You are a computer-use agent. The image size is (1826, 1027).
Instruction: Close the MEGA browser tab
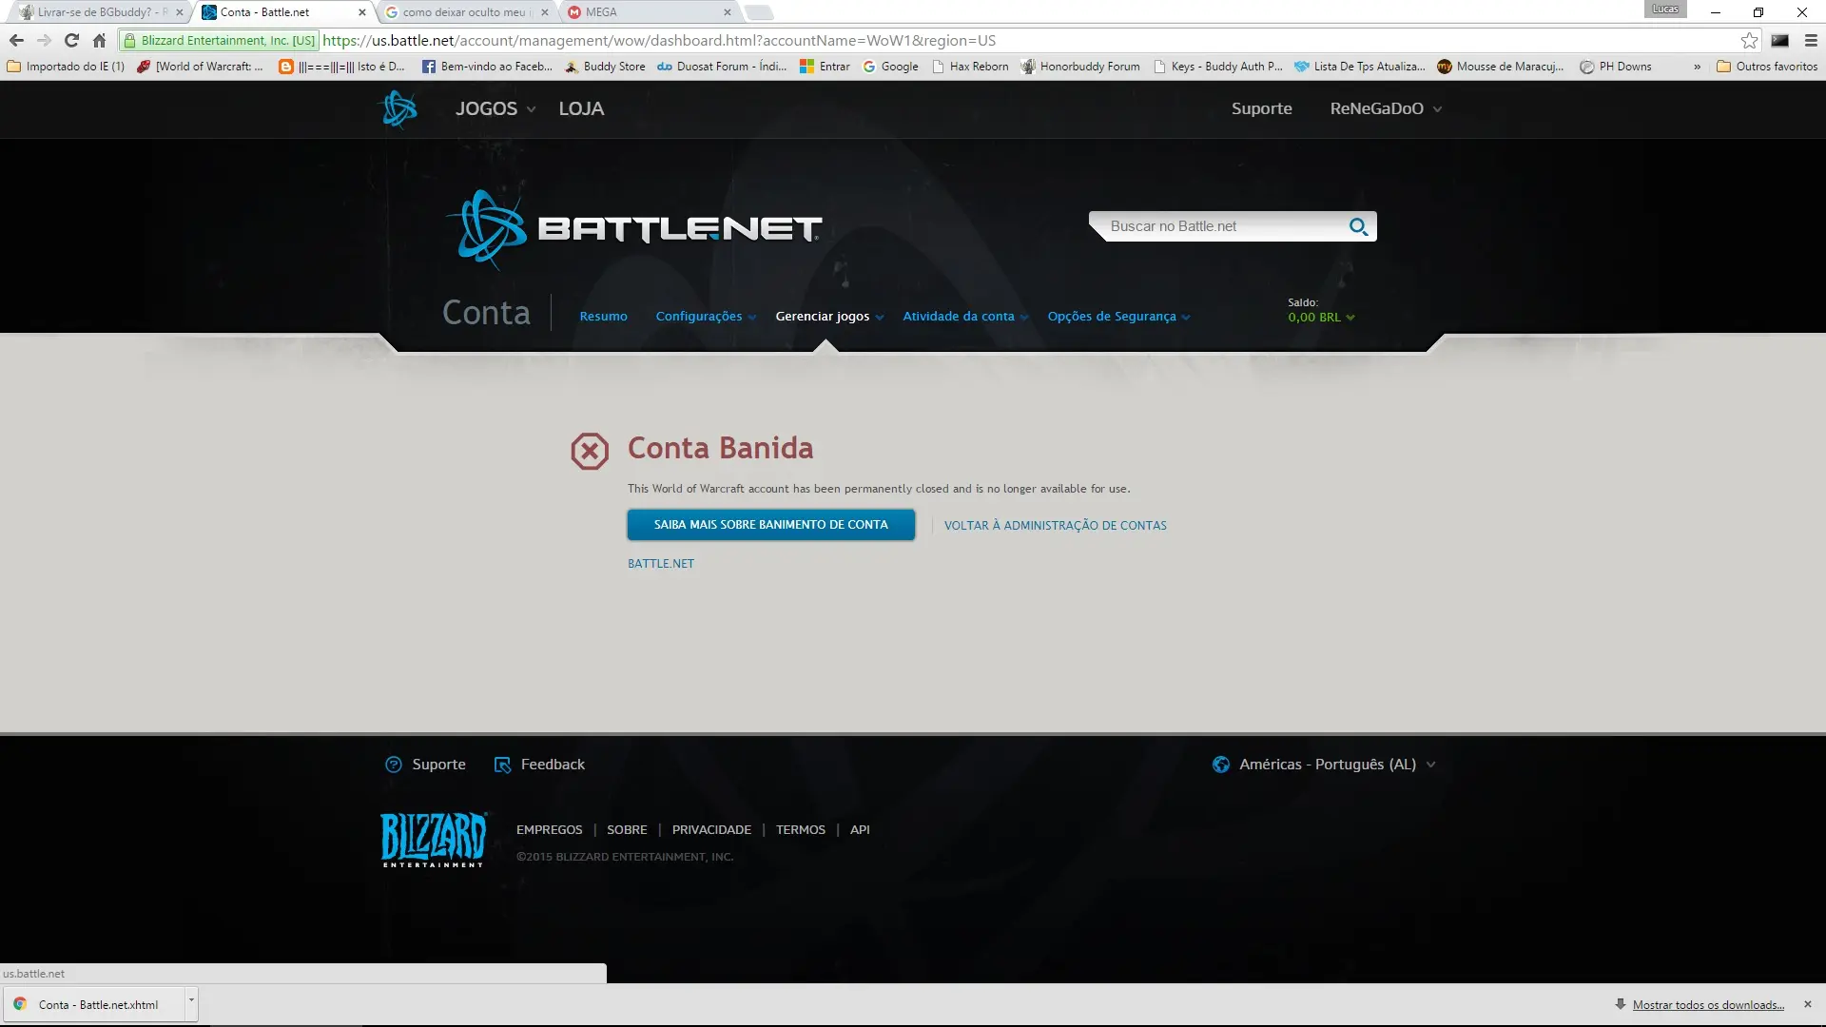(x=728, y=12)
